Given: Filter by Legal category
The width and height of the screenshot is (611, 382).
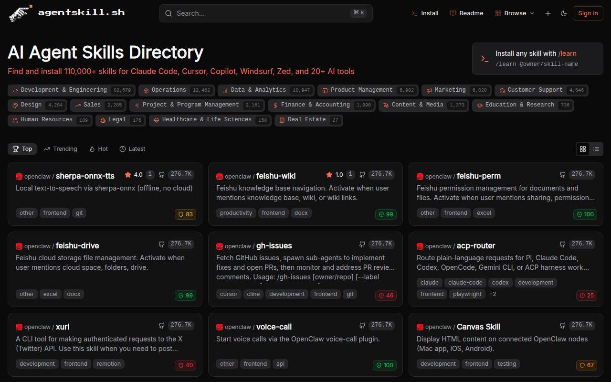Looking at the screenshot, I should coord(121,120).
